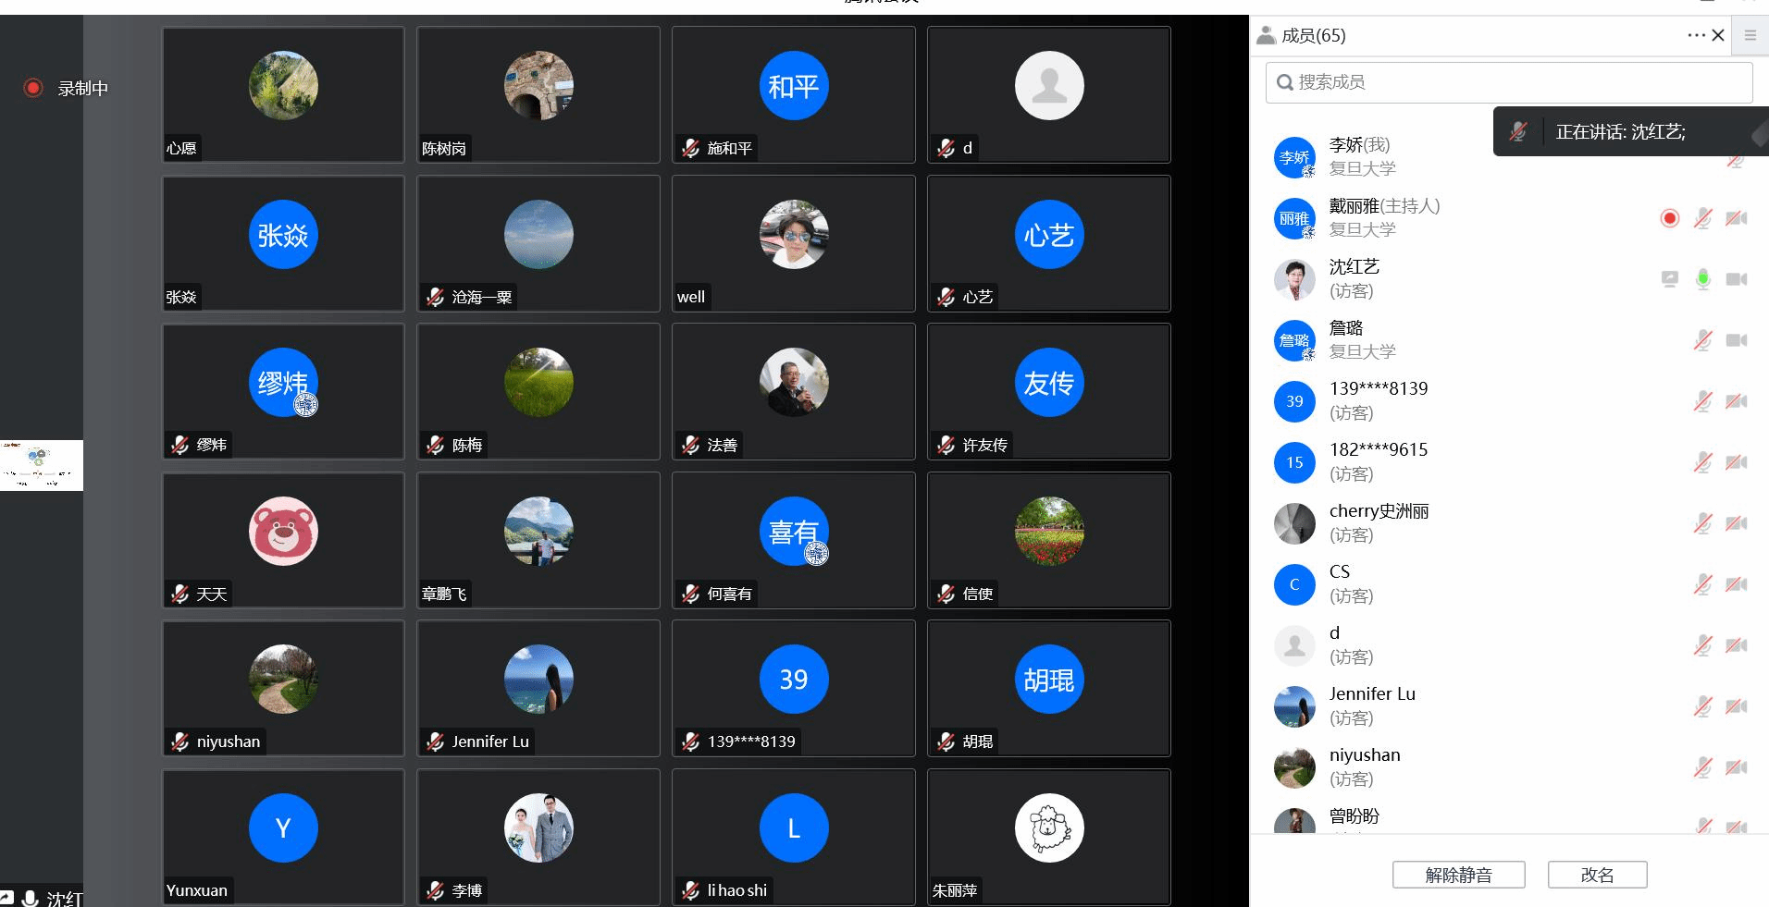Click the muted mic icon for 139****8139 in list
Viewport: 1769px width, 907px height.
click(x=1702, y=401)
